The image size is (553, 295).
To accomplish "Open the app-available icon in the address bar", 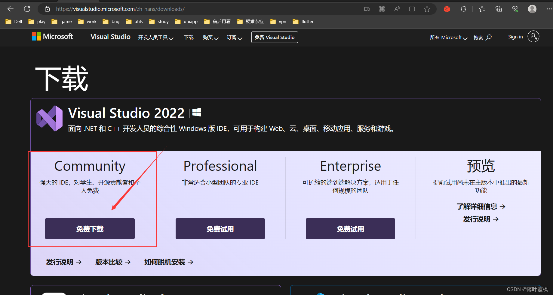I will point(367,9).
